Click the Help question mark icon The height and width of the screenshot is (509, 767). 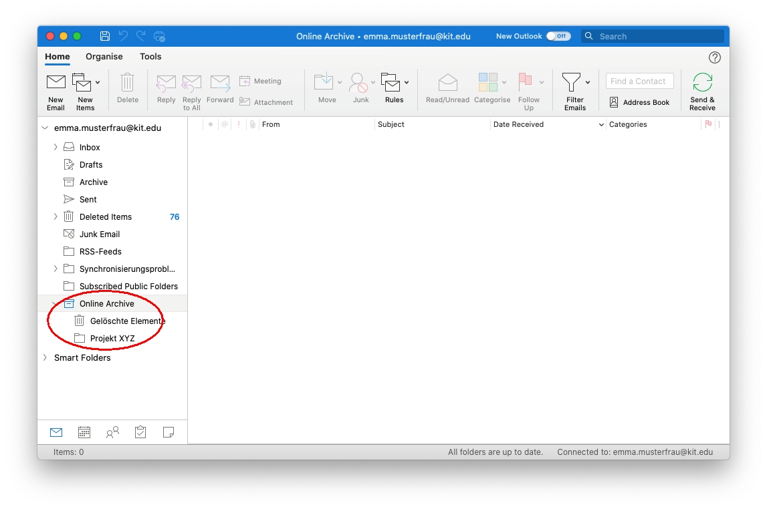(715, 57)
